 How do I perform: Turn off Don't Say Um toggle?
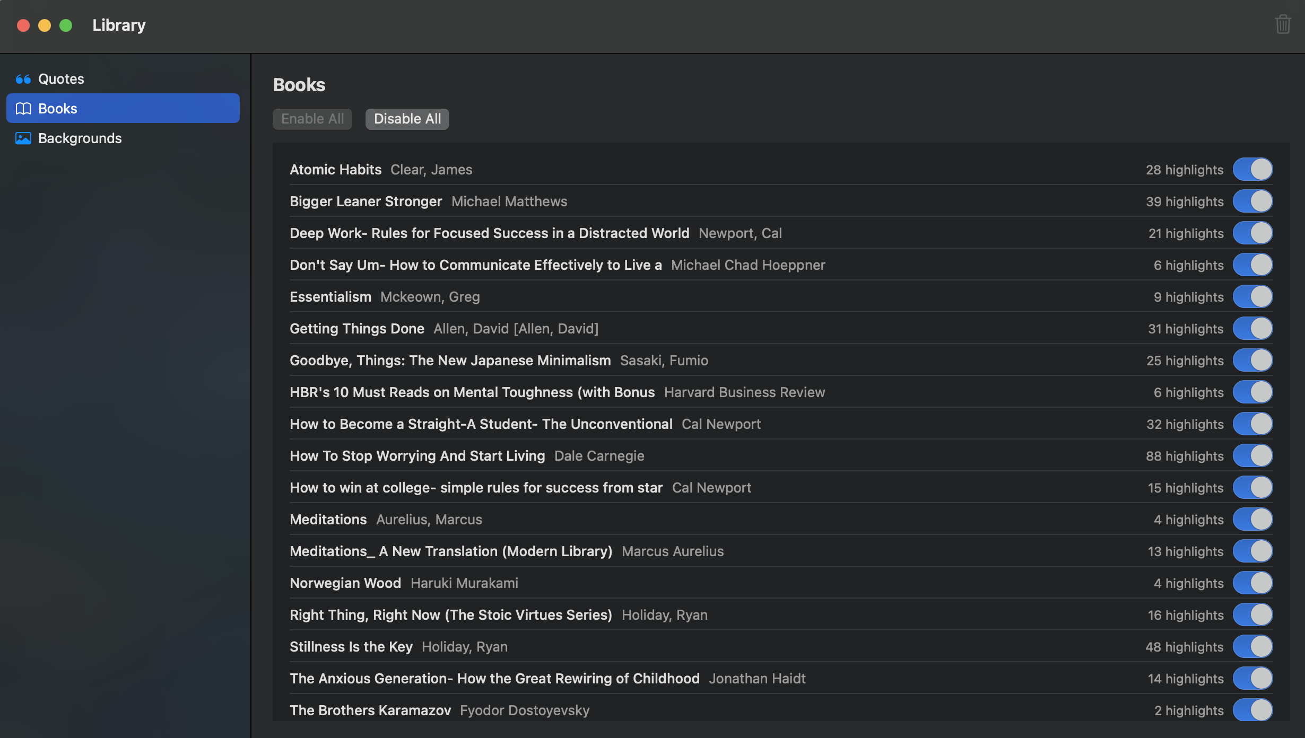1253,265
